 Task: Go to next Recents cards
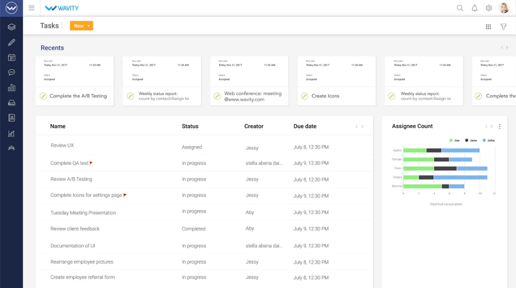[507, 47]
